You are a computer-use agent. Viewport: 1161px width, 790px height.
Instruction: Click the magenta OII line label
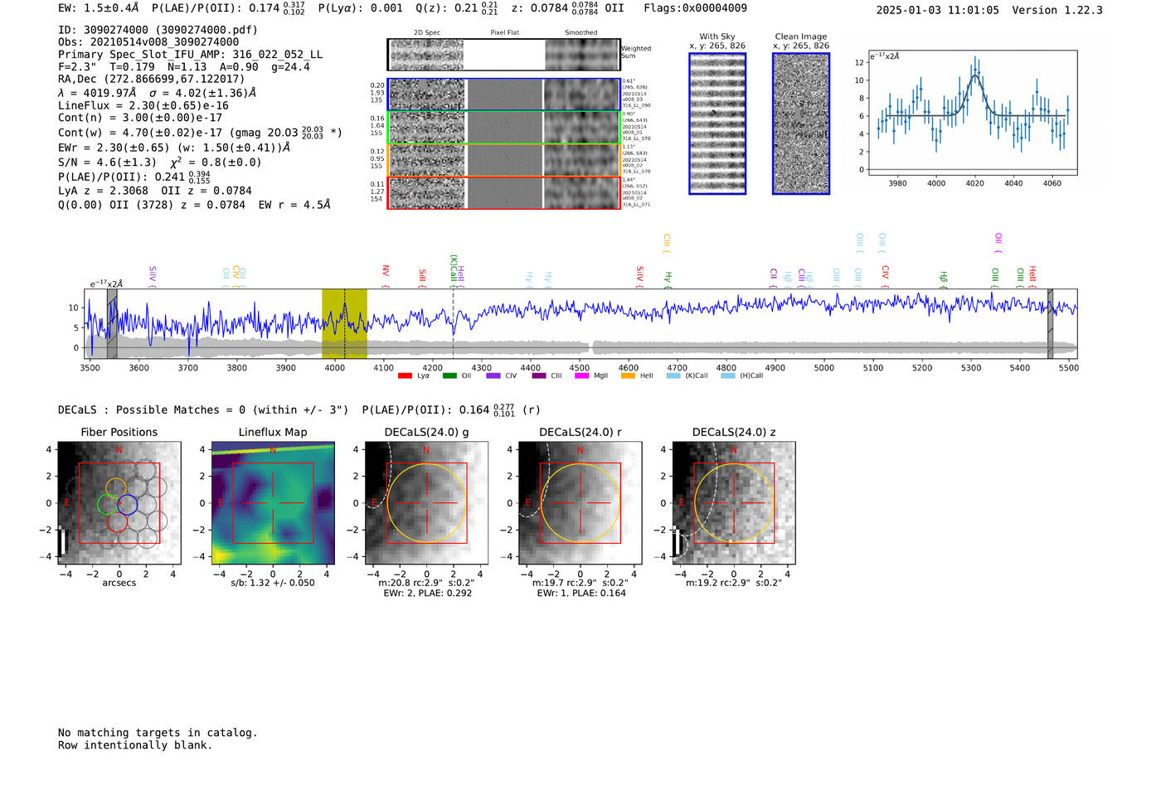[998, 243]
